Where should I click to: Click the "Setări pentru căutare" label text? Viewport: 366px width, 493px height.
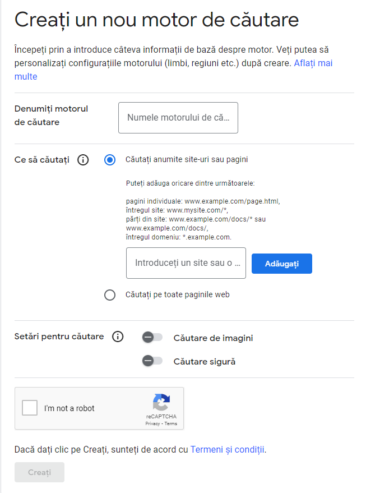[59, 337]
